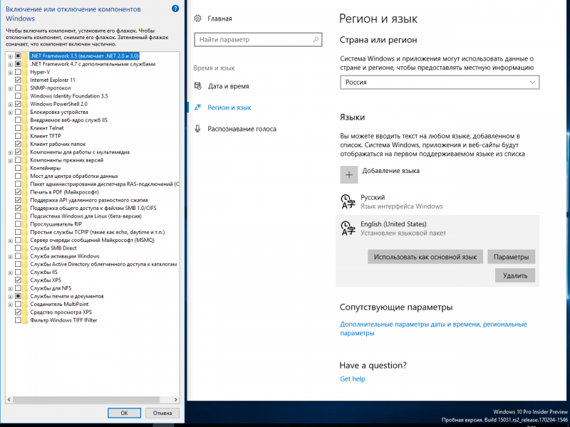Click the Home gear icon in Settings
Viewport: 570px width, 427px height.
point(198,19)
